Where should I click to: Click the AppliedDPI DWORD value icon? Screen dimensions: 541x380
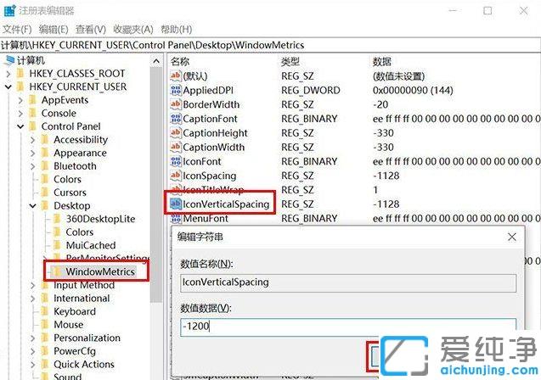[x=176, y=90]
